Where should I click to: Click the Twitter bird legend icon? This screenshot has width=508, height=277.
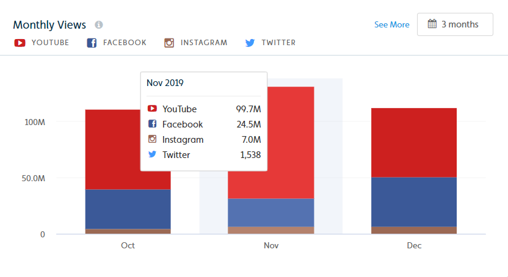click(250, 43)
